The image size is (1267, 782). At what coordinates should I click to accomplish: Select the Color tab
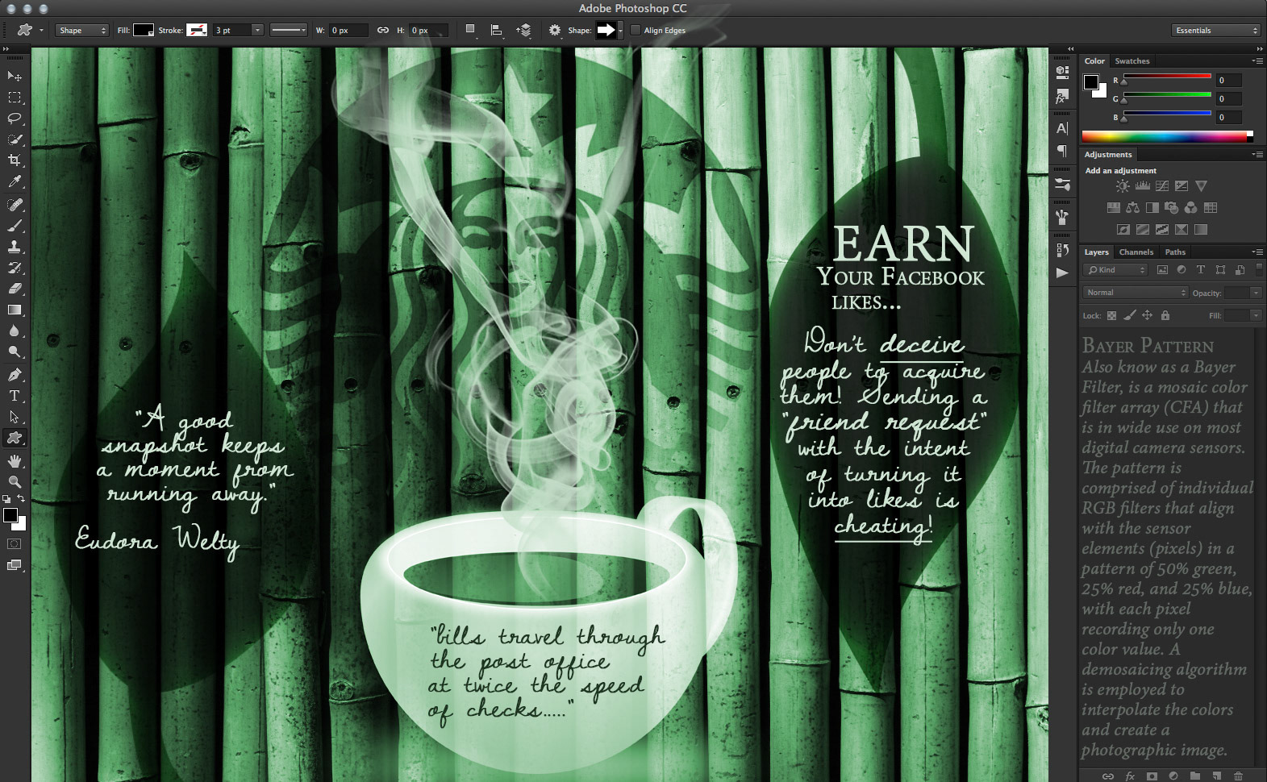point(1094,61)
